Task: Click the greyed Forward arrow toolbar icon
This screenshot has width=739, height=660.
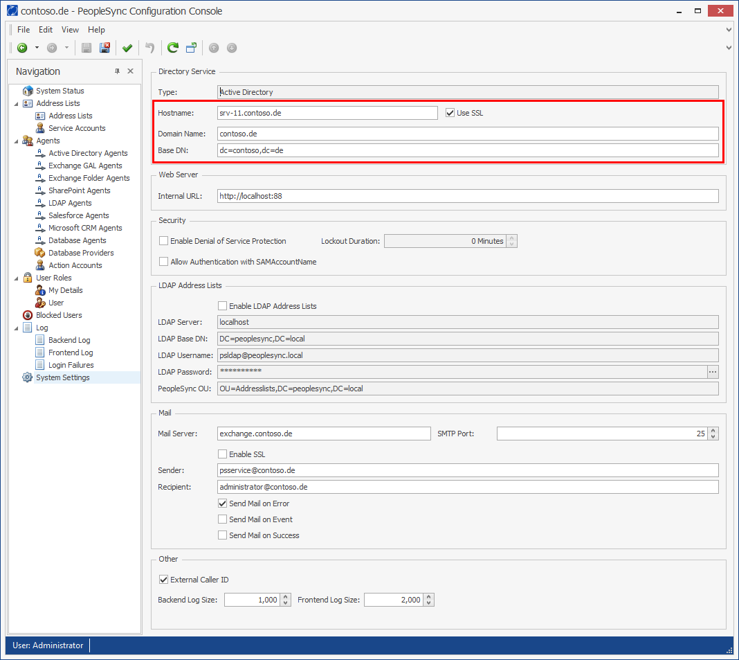Action: pos(52,48)
